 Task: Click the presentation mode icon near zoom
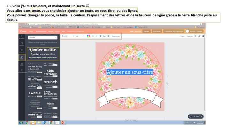190,117
